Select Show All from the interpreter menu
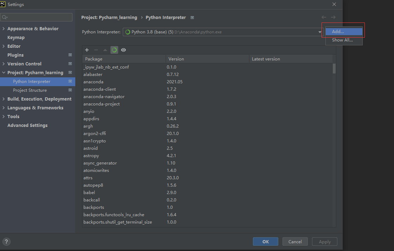 pos(342,40)
